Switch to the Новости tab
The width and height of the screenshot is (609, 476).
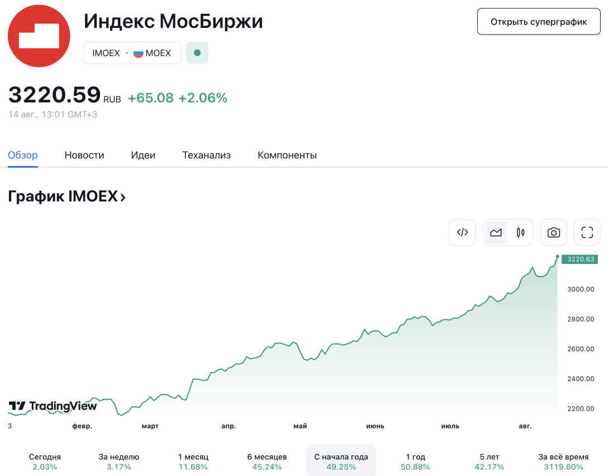coord(84,155)
